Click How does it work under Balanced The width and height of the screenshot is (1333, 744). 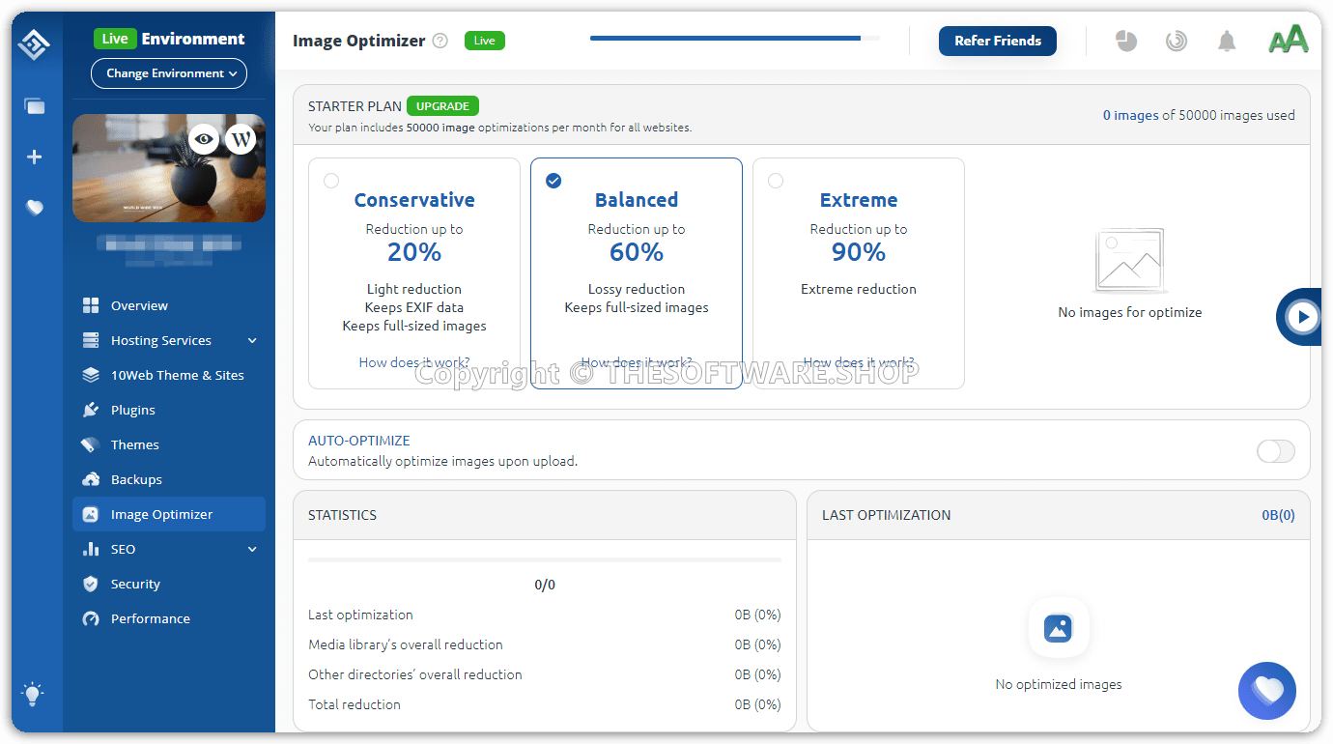637,362
